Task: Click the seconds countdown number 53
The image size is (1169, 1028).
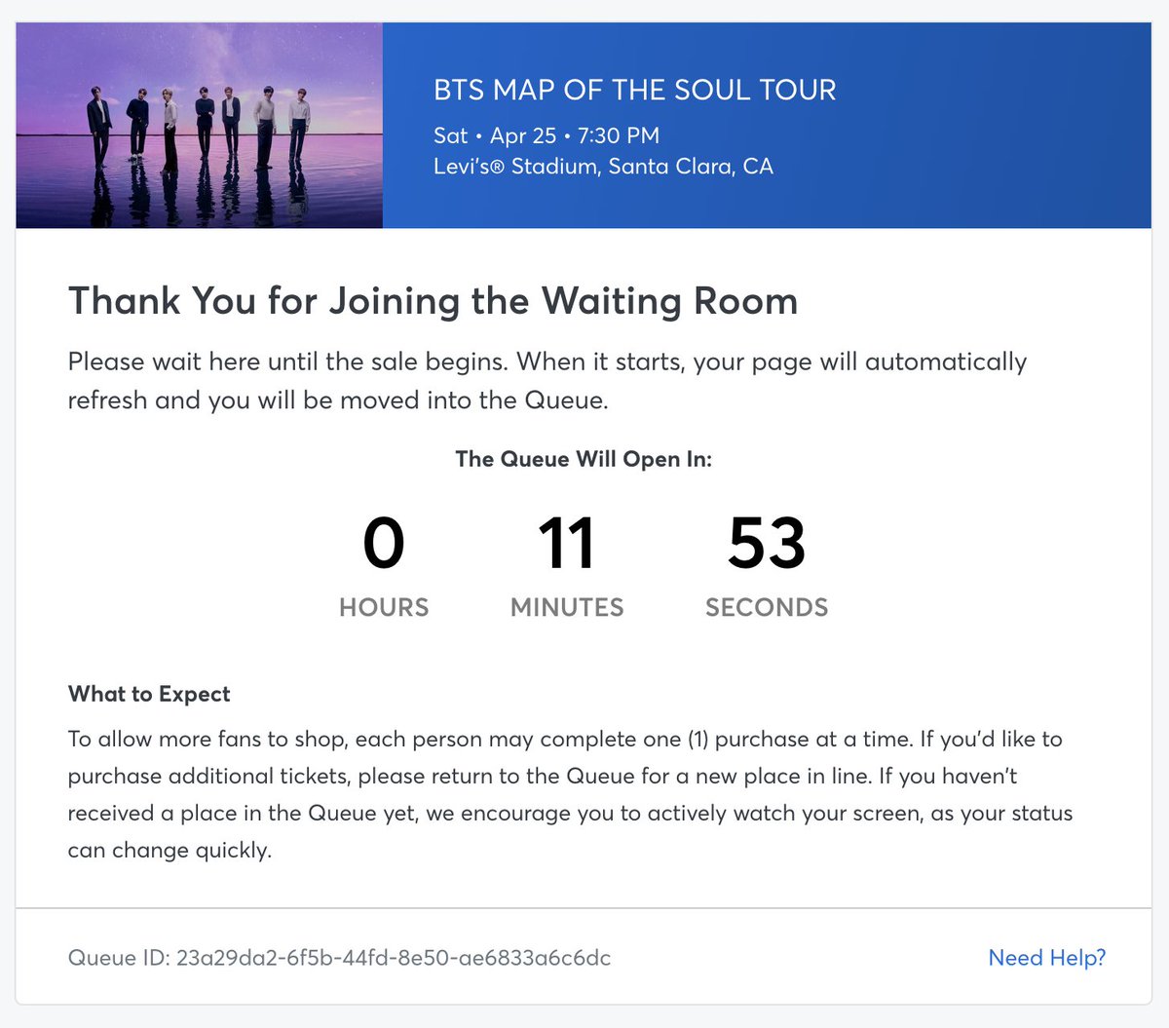Action: click(x=767, y=544)
